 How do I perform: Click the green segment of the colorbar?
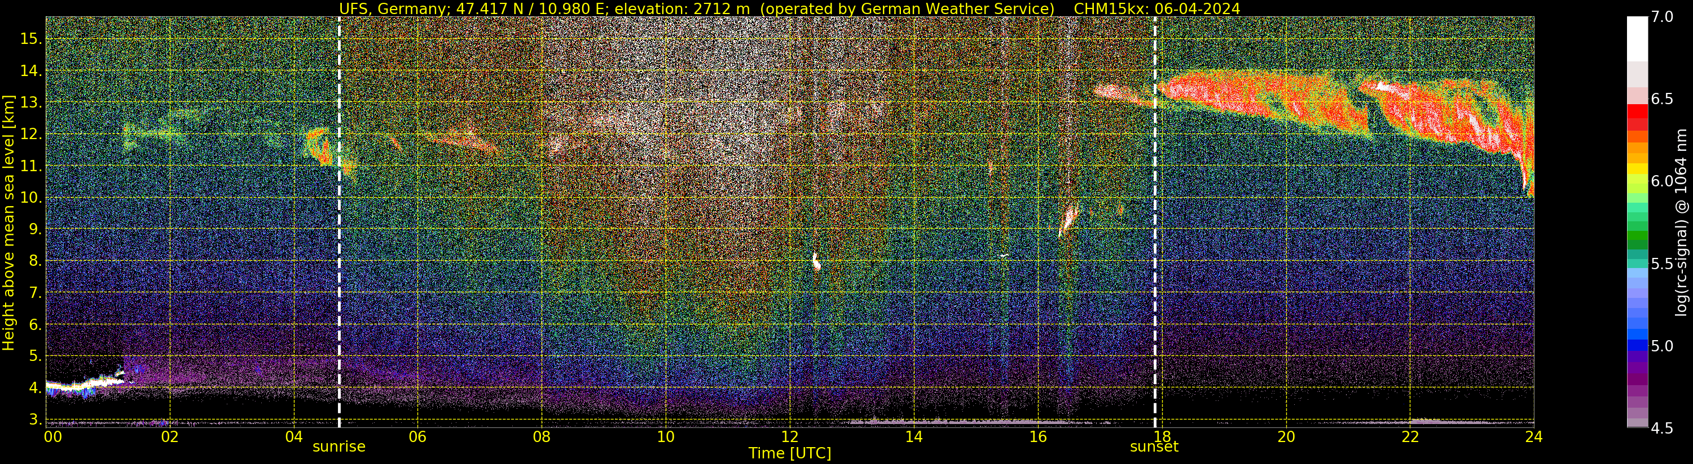pyautogui.click(x=1637, y=237)
